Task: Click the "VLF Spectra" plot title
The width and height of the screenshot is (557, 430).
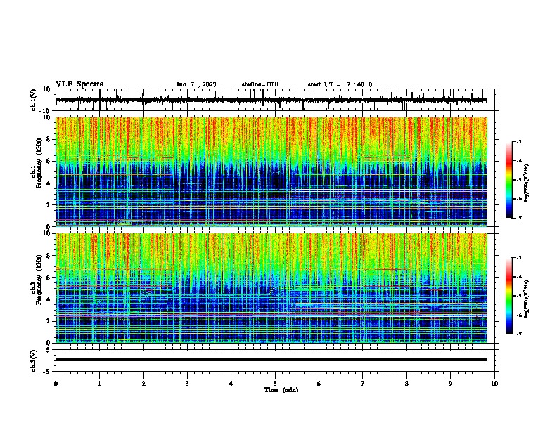Action: (x=79, y=84)
